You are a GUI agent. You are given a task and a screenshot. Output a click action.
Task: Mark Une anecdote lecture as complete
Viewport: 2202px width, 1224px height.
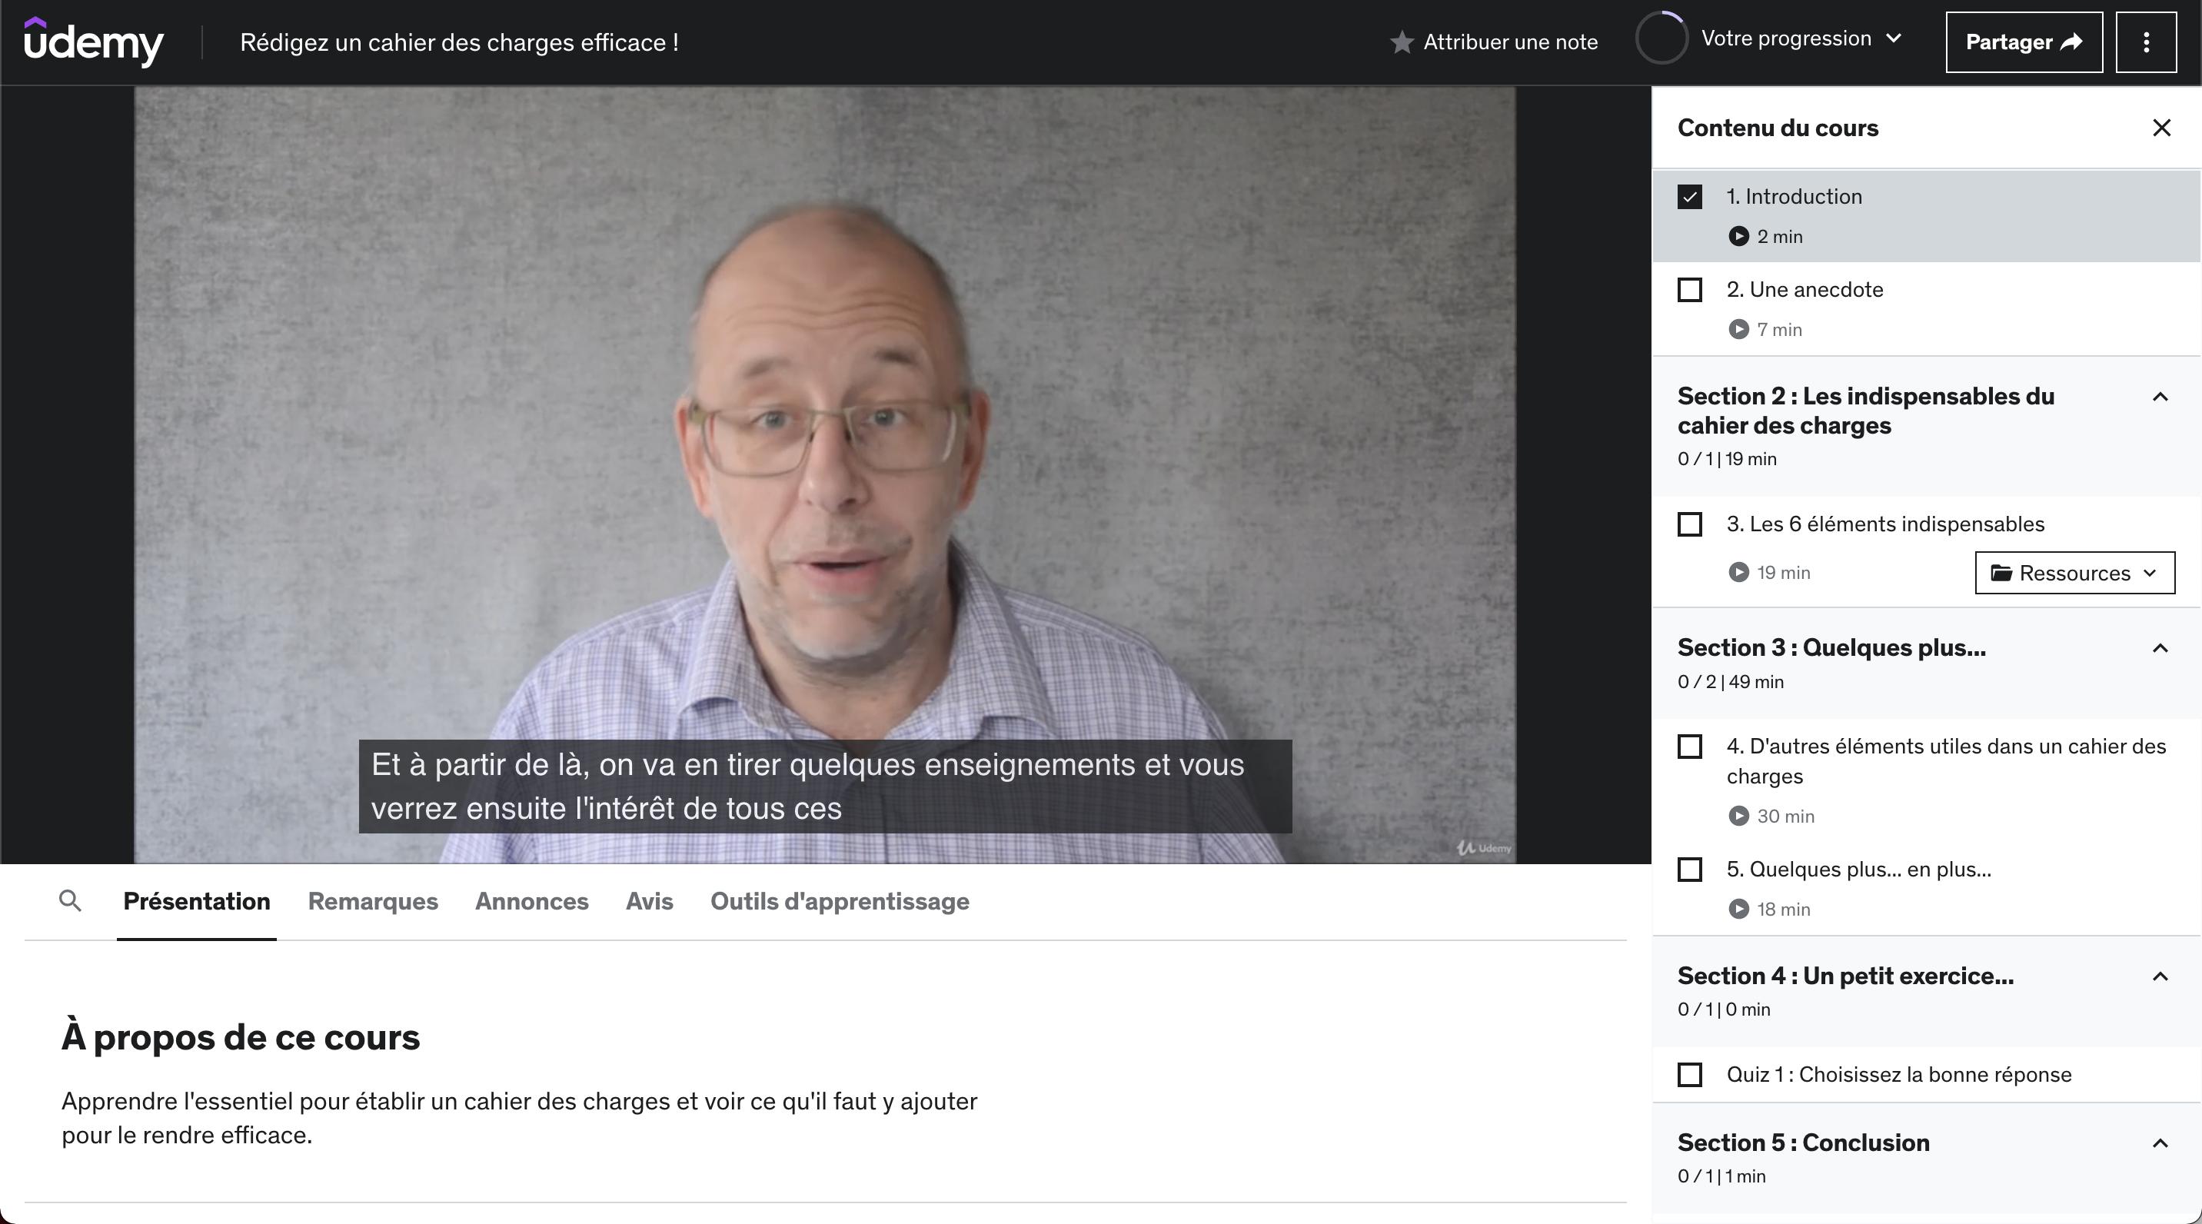1689,290
